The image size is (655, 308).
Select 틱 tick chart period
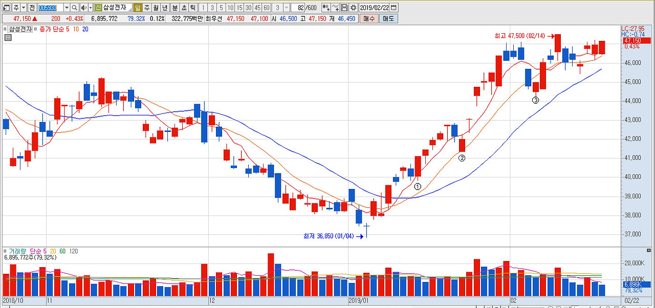[x=192, y=8]
